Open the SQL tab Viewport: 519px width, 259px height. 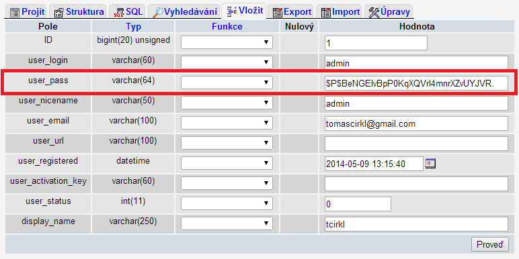(x=128, y=12)
